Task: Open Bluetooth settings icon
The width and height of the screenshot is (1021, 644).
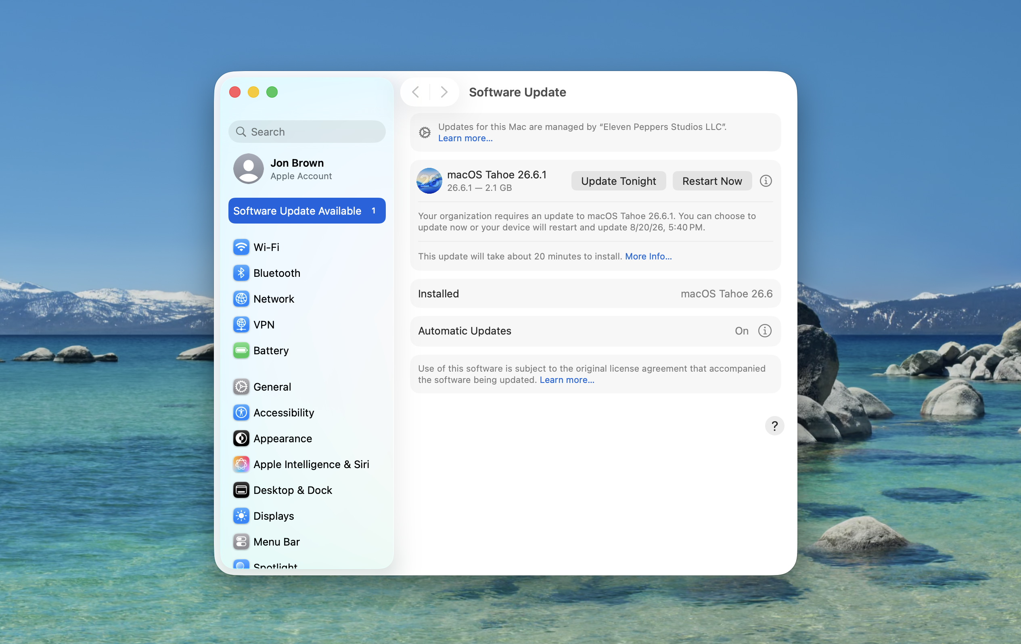Action: 241,273
